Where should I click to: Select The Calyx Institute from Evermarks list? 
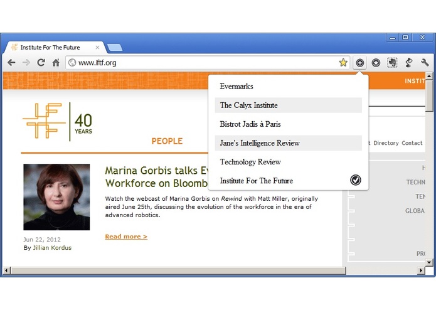[x=289, y=105]
